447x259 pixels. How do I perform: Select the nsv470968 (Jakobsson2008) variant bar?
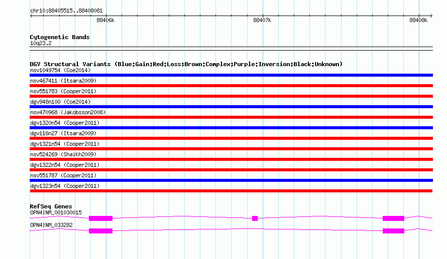231,117
